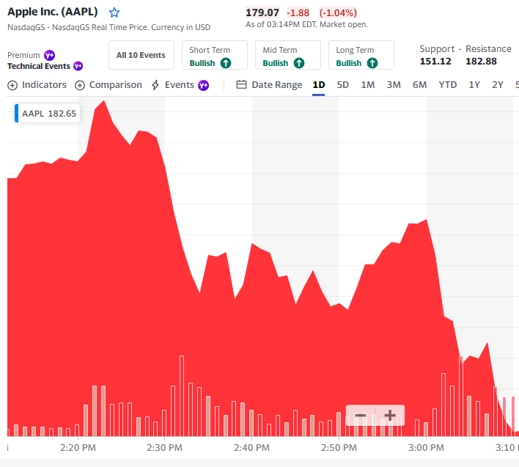Select the 1D range tab
This screenshot has width=519, height=467.
click(x=318, y=85)
